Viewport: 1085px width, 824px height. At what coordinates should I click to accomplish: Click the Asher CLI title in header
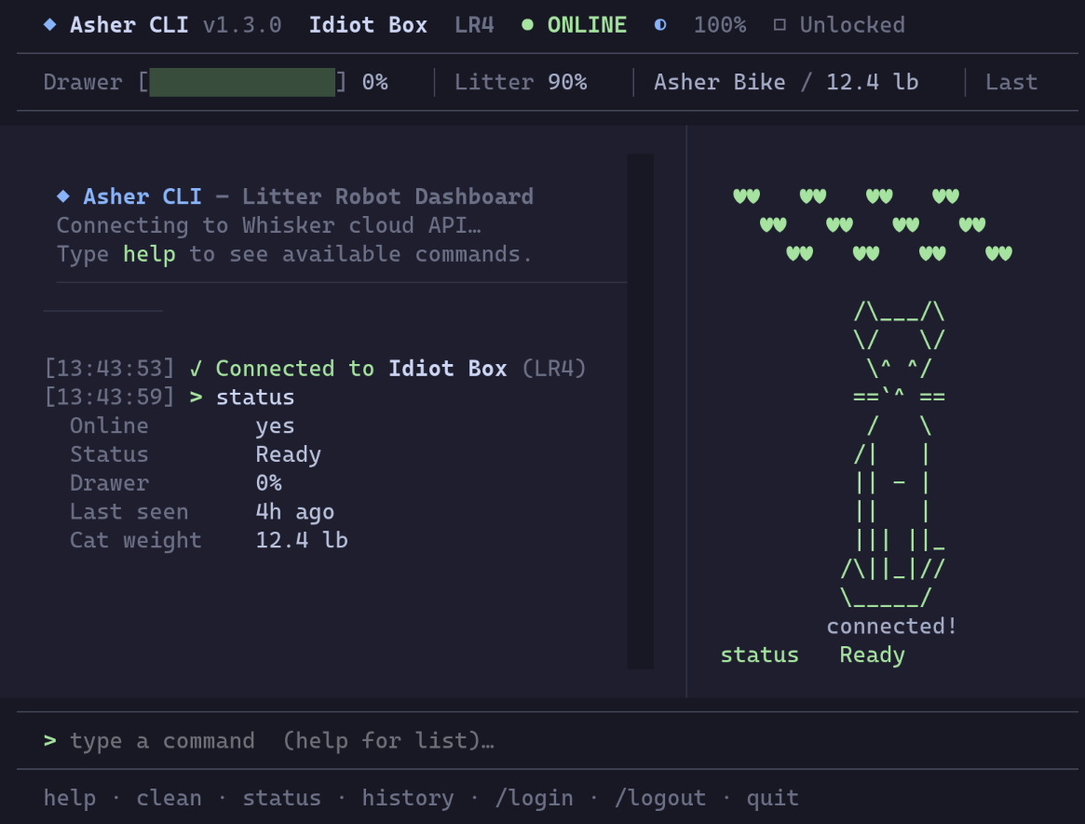(129, 25)
